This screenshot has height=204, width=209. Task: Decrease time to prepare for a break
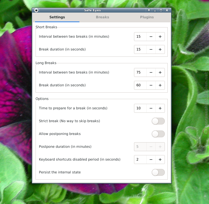tap(151, 108)
